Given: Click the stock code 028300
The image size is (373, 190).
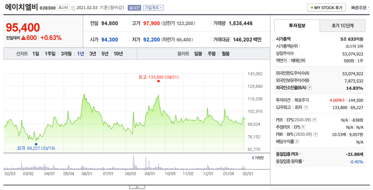Looking at the screenshot, I should (x=48, y=8).
